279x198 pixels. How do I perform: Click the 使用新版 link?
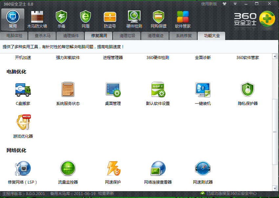click(209, 4)
